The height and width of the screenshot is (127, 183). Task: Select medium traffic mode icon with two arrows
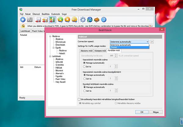pyautogui.click(x=45, y=20)
